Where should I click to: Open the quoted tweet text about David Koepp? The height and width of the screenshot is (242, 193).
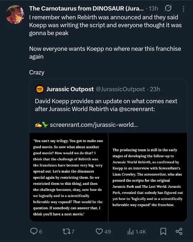click(x=106, y=105)
